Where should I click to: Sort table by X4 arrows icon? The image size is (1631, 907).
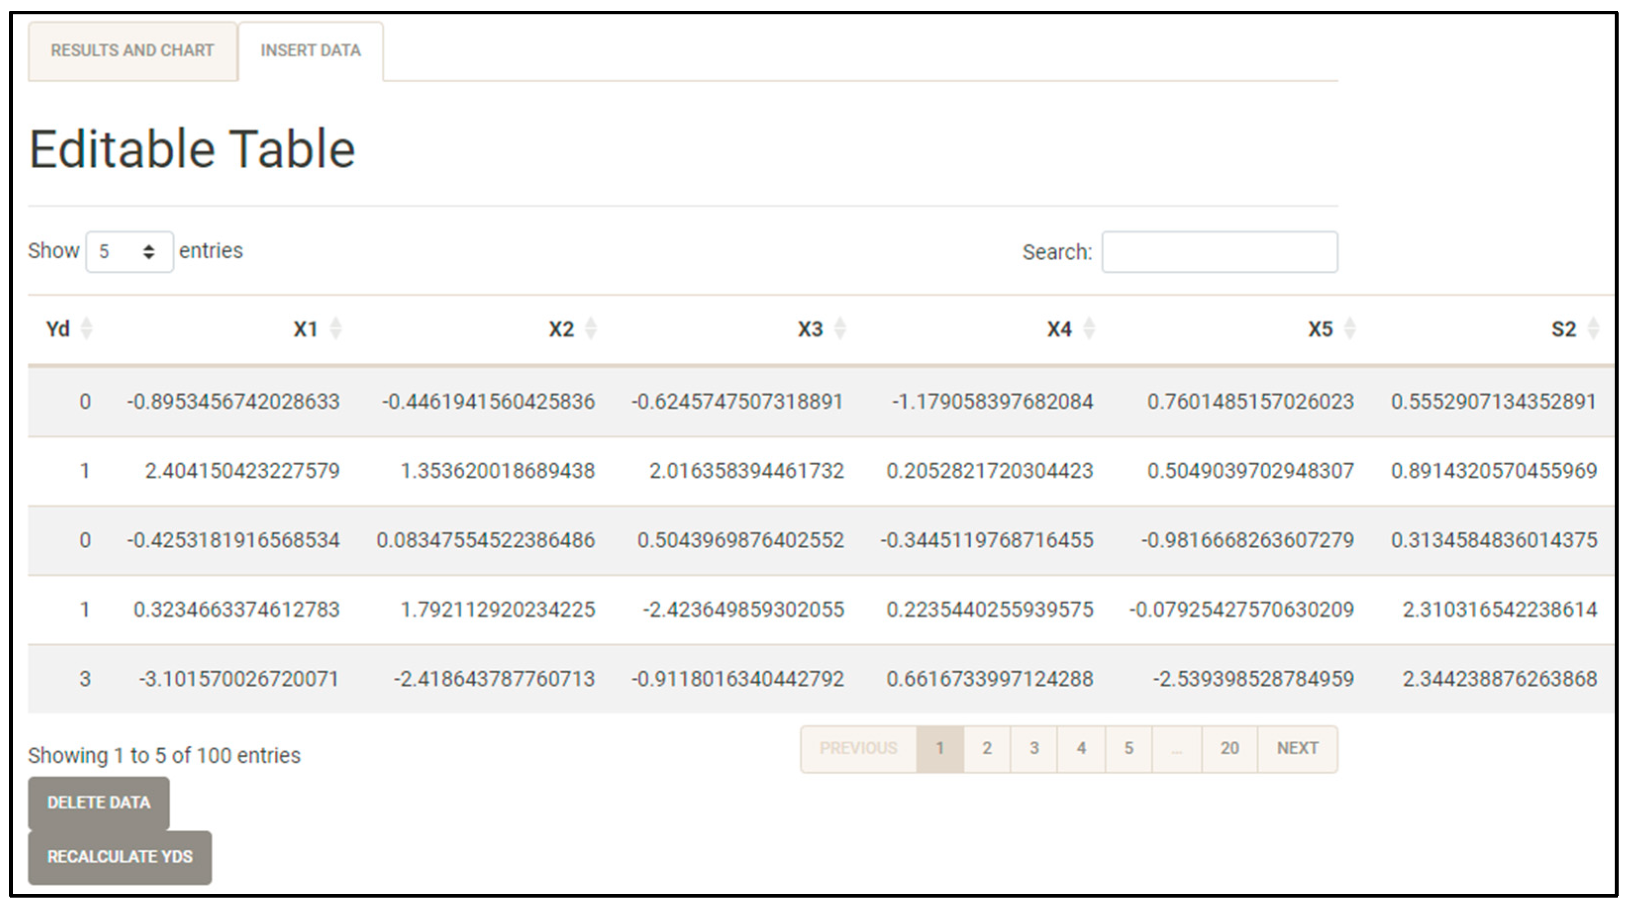(x=1089, y=329)
